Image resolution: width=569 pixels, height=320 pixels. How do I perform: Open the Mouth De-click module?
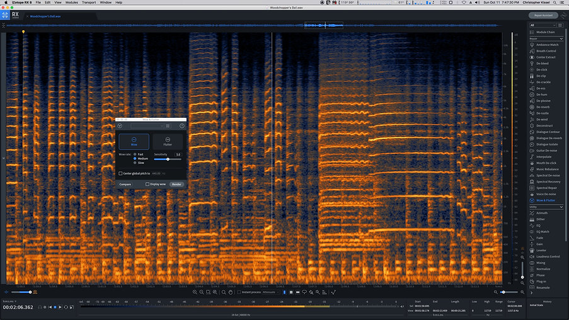pyautogui.click(x=544, y=163)
